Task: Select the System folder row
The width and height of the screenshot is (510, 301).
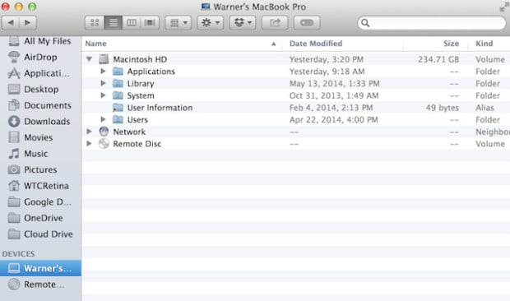Action: pyautogui.click(x=296, y=95)
